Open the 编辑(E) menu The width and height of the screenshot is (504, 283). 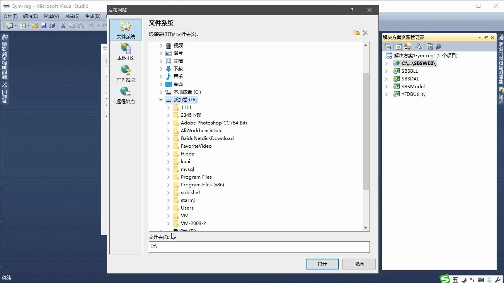pyautogui.click(x=31, y=16)
